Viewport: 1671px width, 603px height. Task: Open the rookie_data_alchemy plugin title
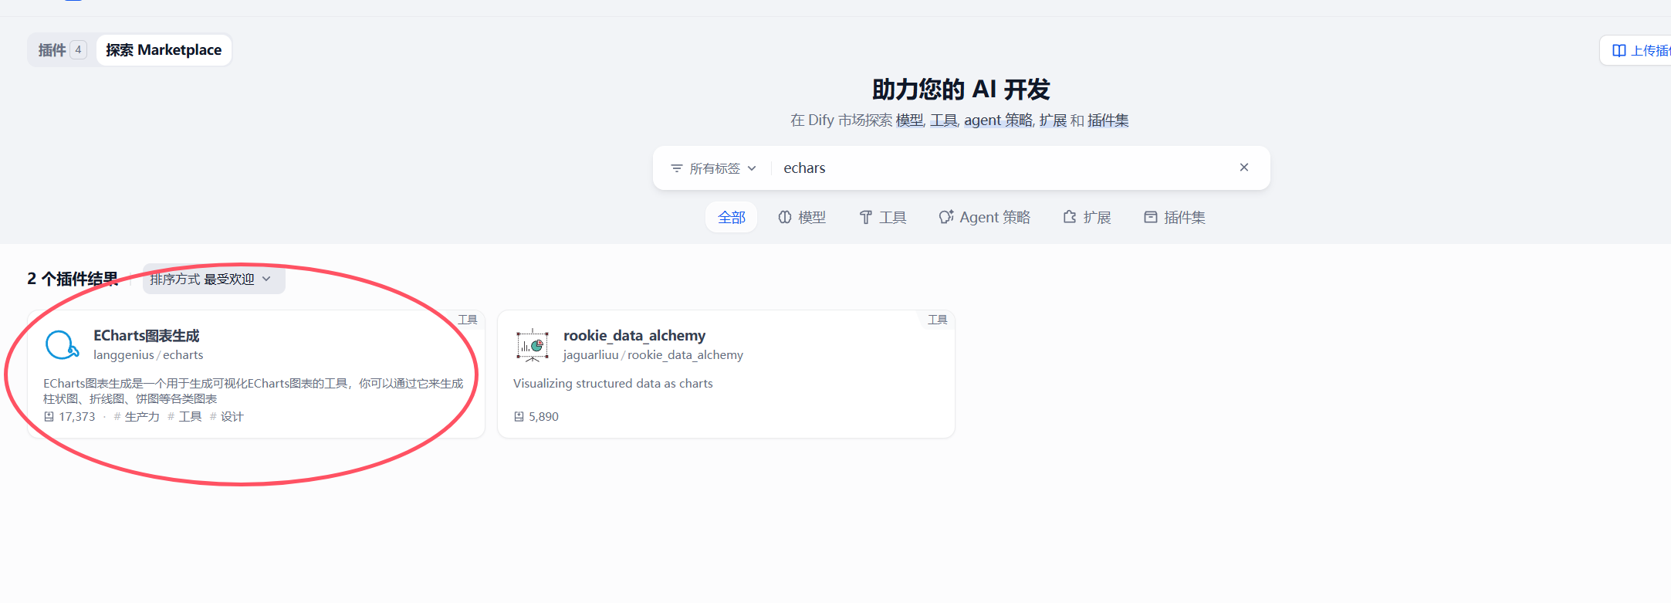pyautogui.click(x=634, y=336)
